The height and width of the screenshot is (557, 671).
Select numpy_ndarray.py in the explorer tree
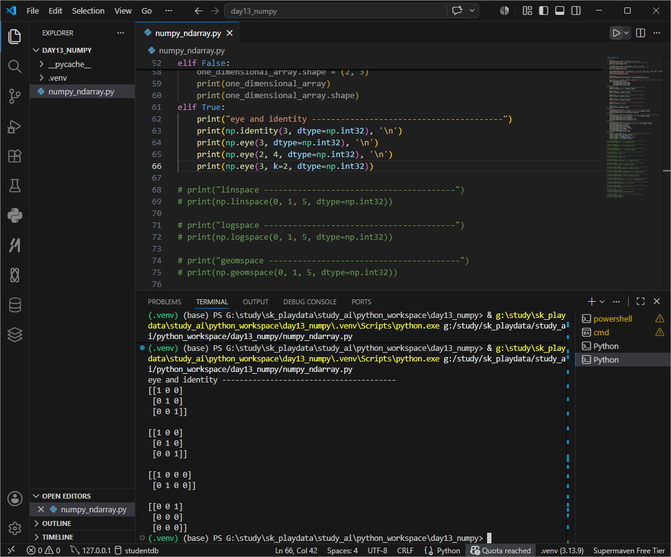point(82,91)
